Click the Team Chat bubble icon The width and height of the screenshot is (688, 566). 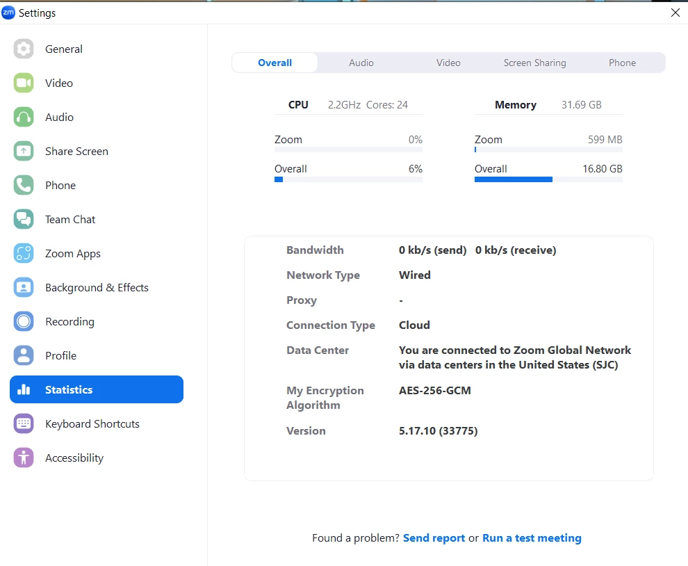pos(24,219)
